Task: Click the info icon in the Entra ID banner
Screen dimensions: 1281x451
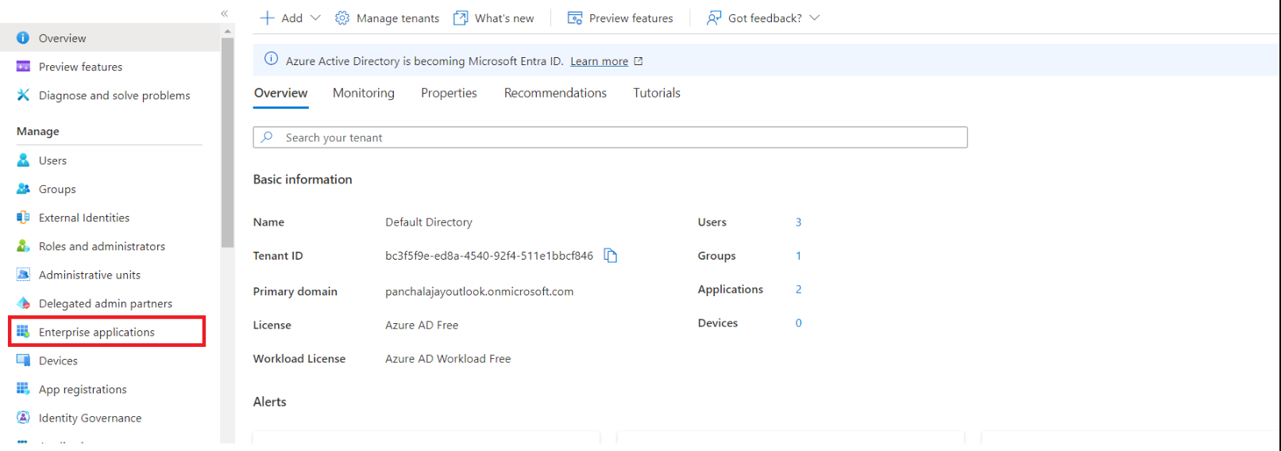Action: click(x=271, y=59)
